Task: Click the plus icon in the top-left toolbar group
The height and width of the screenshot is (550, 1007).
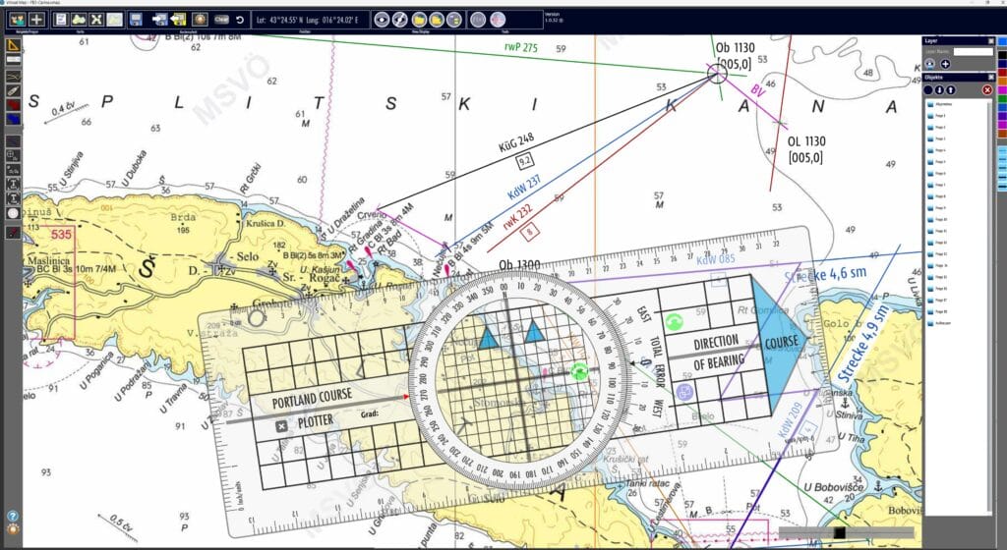Action: click(36, 20)
